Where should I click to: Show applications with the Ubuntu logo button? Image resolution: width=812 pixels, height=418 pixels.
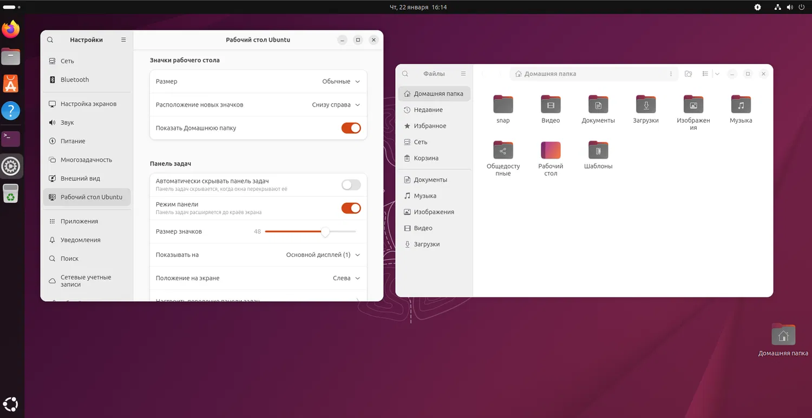click(11, 403)
